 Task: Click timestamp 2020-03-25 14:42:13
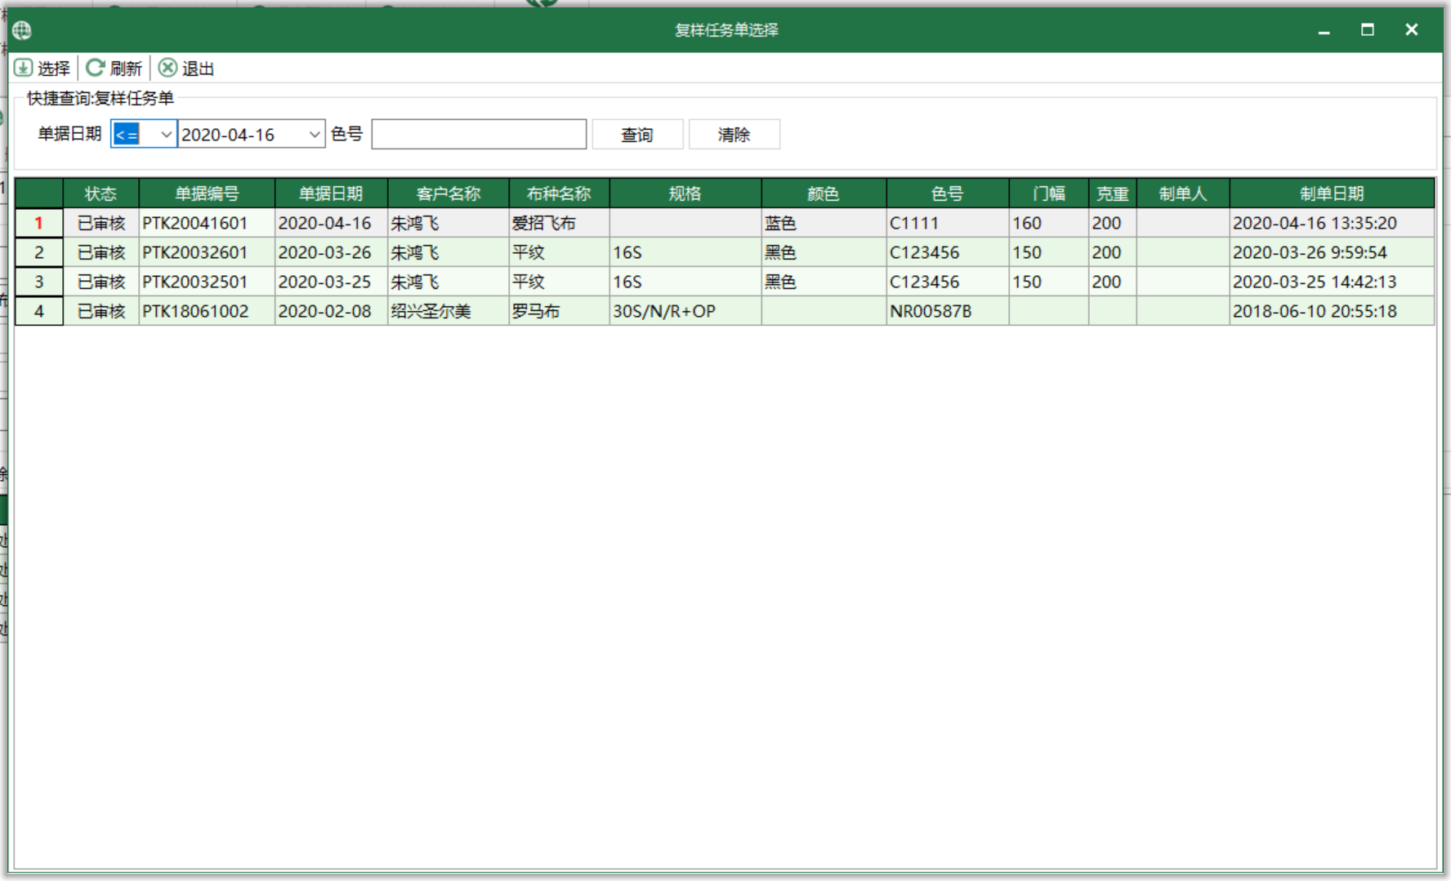point(1332,282)
